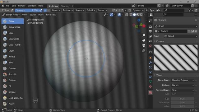The width and height of the screenshot is (199, 112).
Task: Open the Texture dropdown in header
Action: click(68, 10)
